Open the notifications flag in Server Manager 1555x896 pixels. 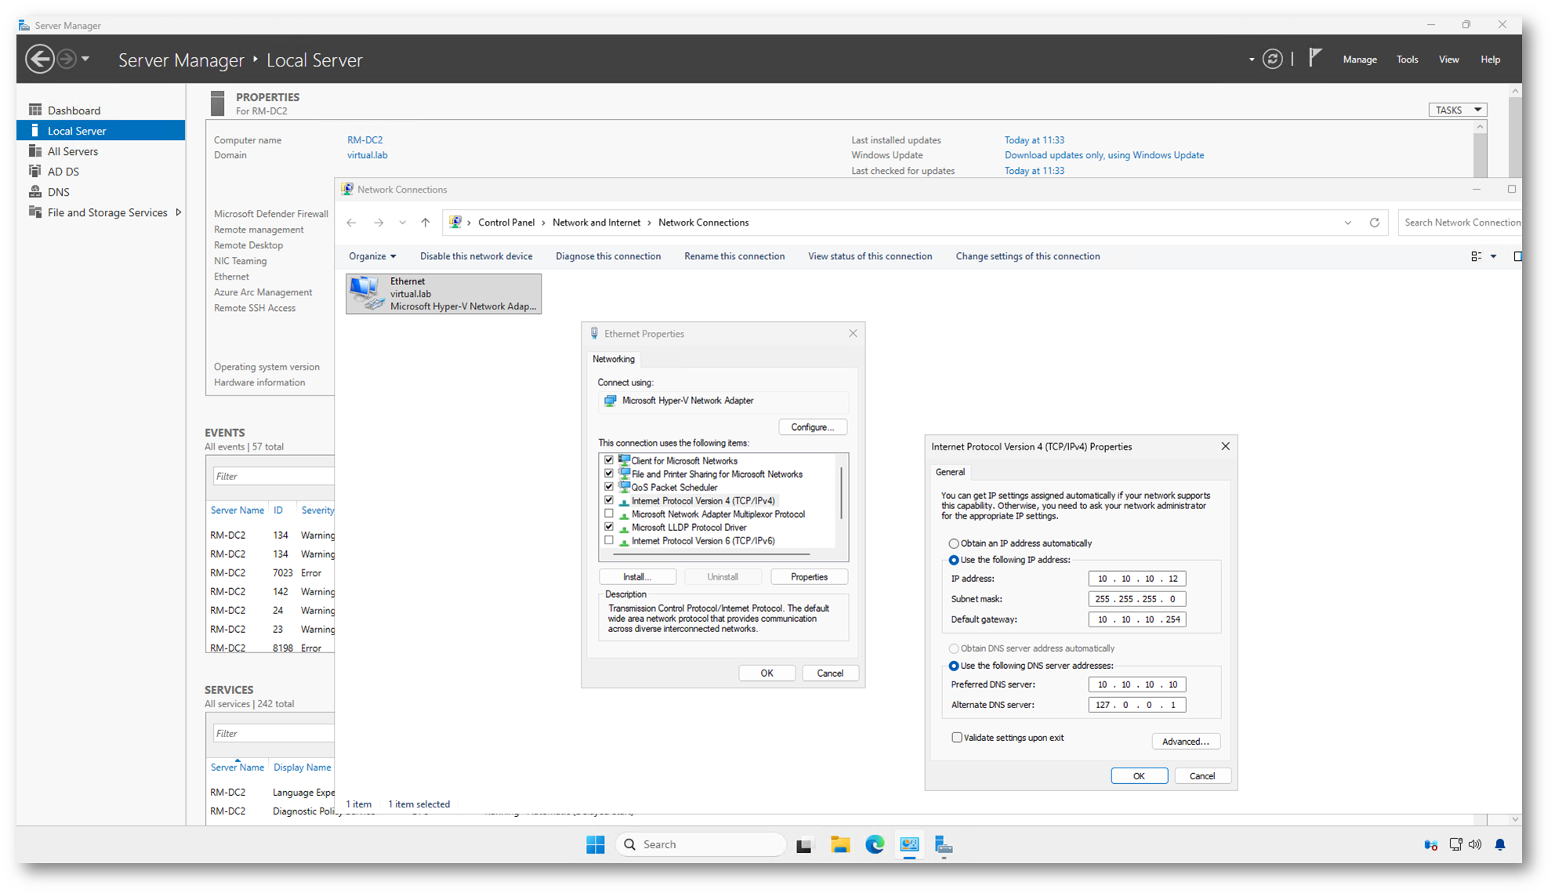pos(1315,58)
